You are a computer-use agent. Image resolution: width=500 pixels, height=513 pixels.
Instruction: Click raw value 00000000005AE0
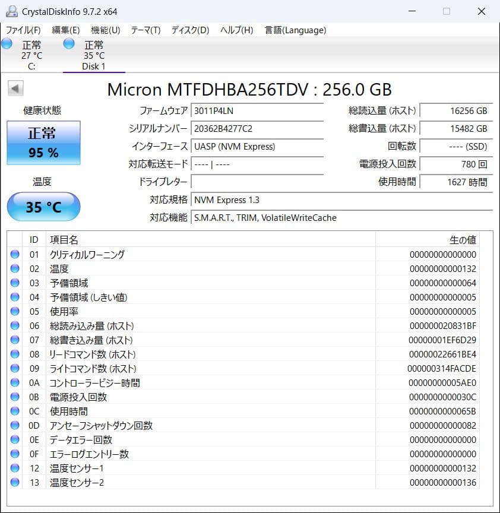point(442,383)
